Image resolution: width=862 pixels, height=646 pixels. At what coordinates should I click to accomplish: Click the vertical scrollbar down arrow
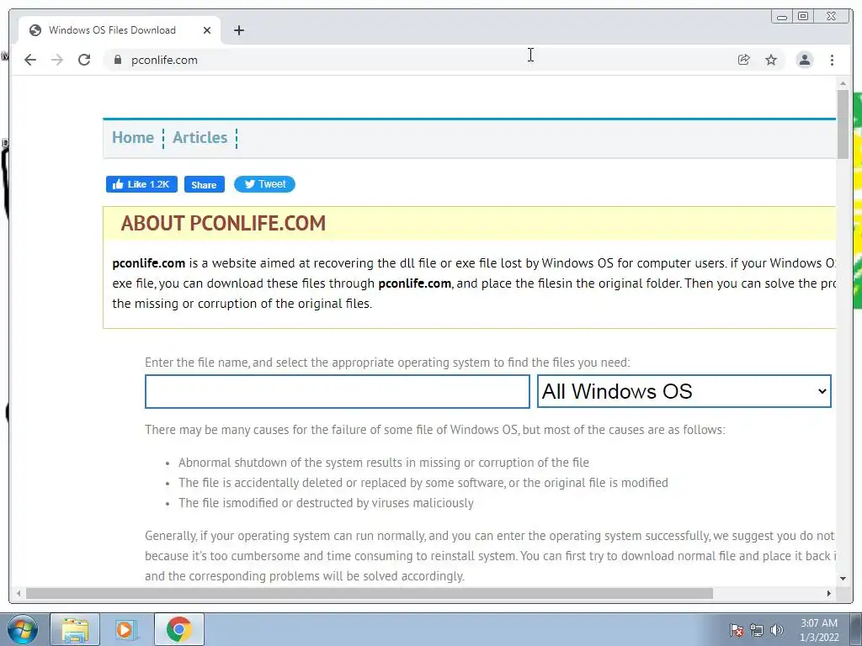[x=843, y=579]
